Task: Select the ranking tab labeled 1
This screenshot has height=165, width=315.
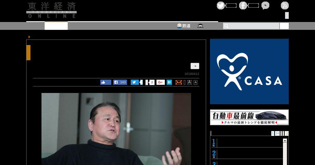Action: click(273, 133)
